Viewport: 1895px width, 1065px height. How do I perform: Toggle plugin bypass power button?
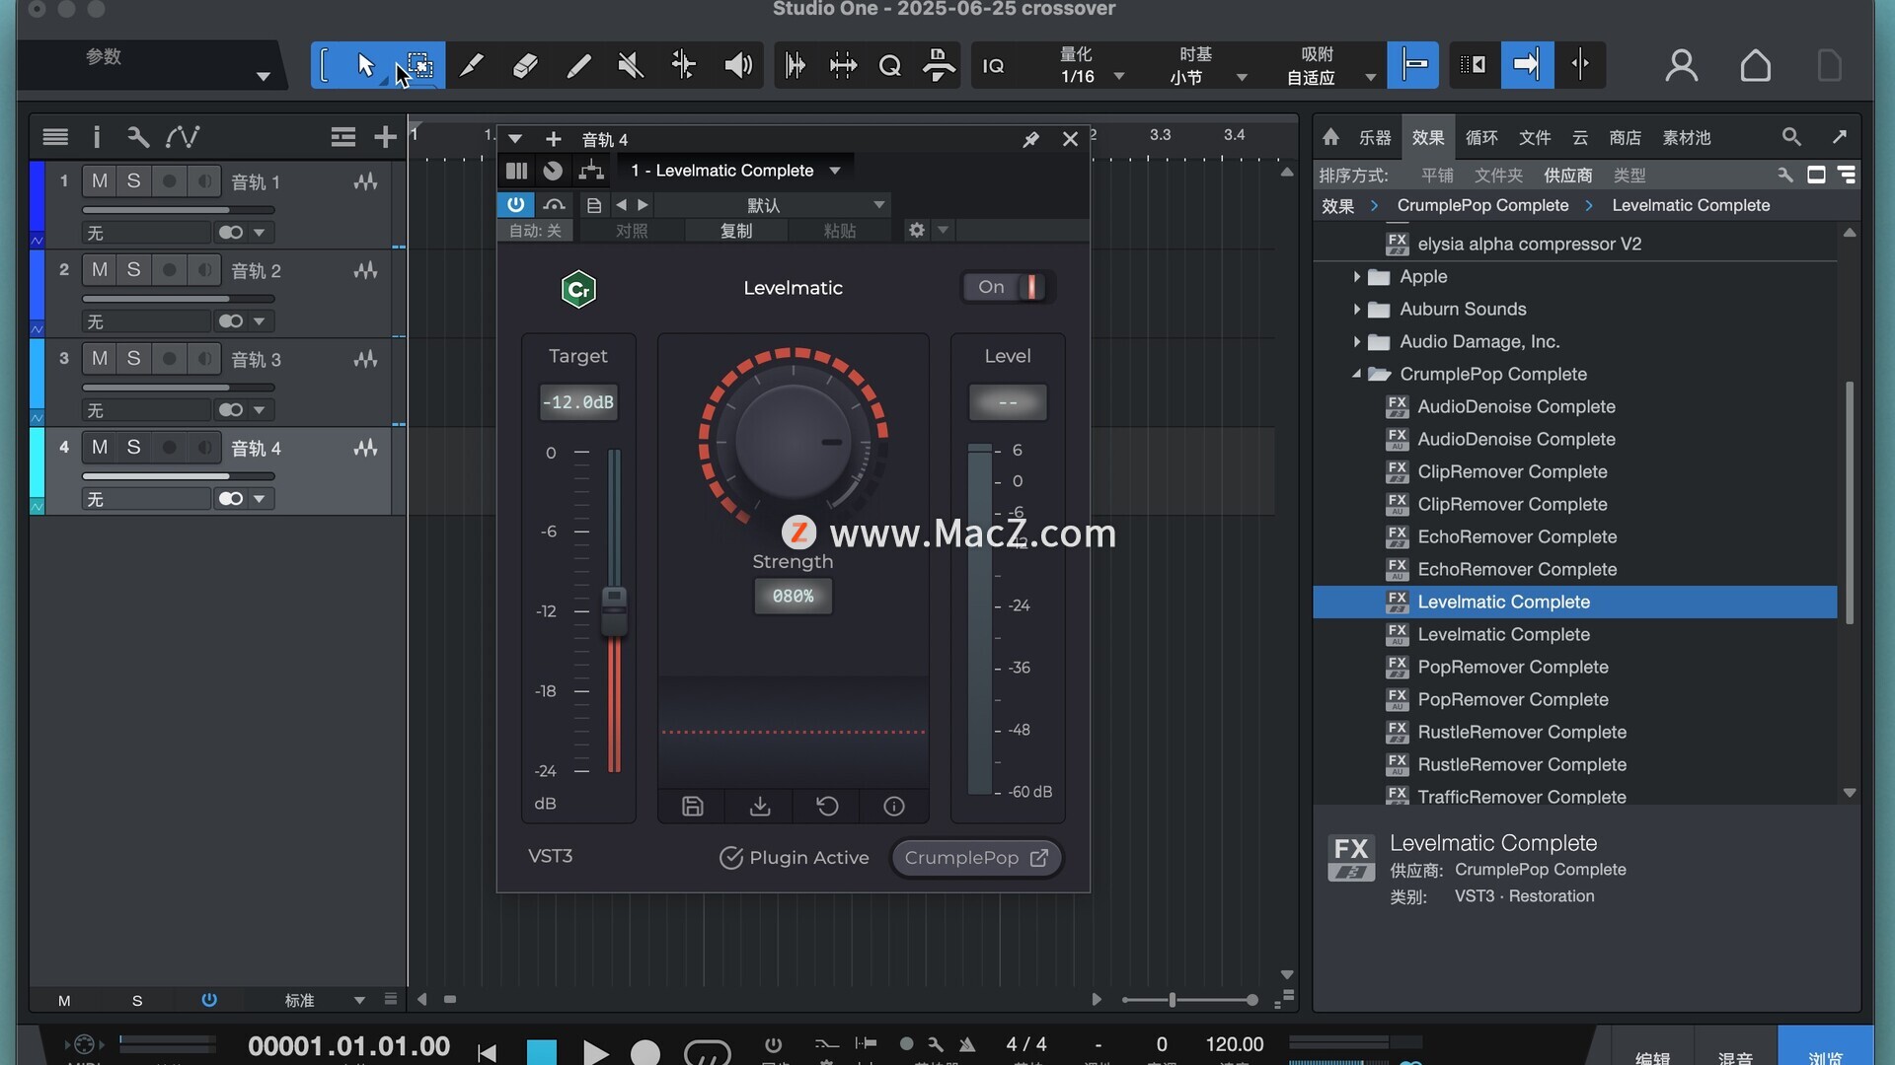point(515,204)
